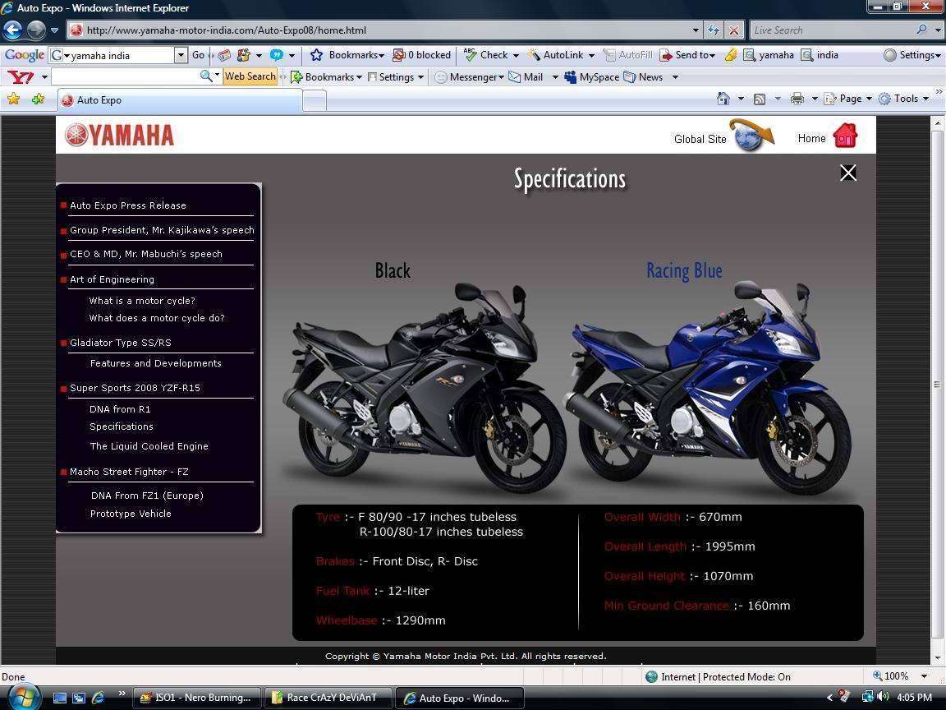Viewport: 946px width, 710px height.
Task: Click the Yahoo Web Search button
Action: tap(250, 76)
